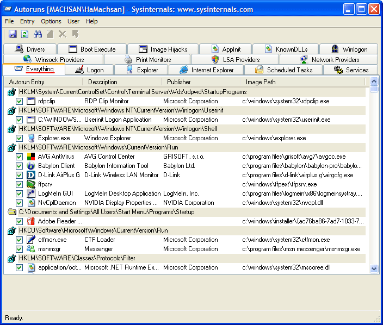Click the msnmsgr Messenger icon
Screen dimensions: 383x325
tap(31, 249)
